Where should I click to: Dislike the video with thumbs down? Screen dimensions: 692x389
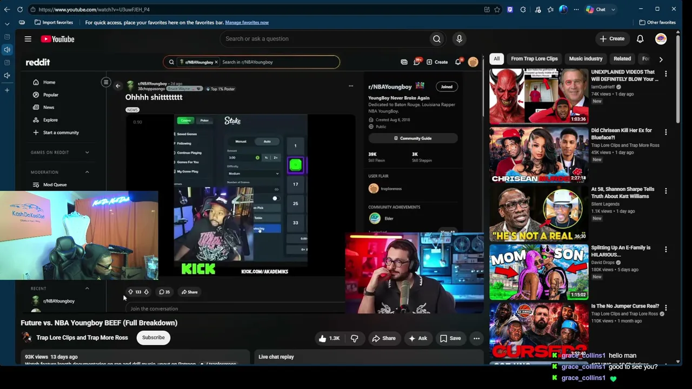tap(355, 338)
